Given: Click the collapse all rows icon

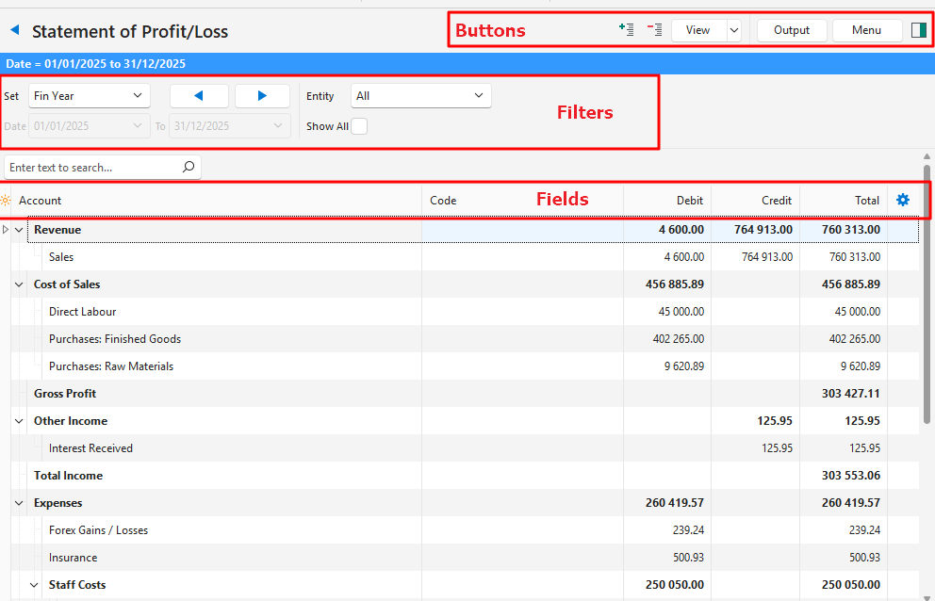Looking at the screenshot, I should 654,30.
